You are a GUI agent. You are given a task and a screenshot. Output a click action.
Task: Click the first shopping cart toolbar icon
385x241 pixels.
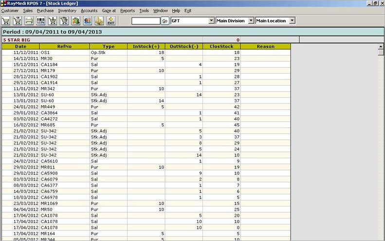[x=6, y=21]
